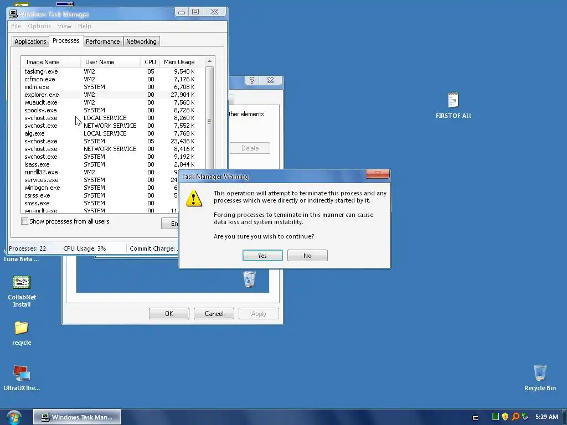
Task: Click the Task Manager title bar icon
Action: tap(13, 14)
